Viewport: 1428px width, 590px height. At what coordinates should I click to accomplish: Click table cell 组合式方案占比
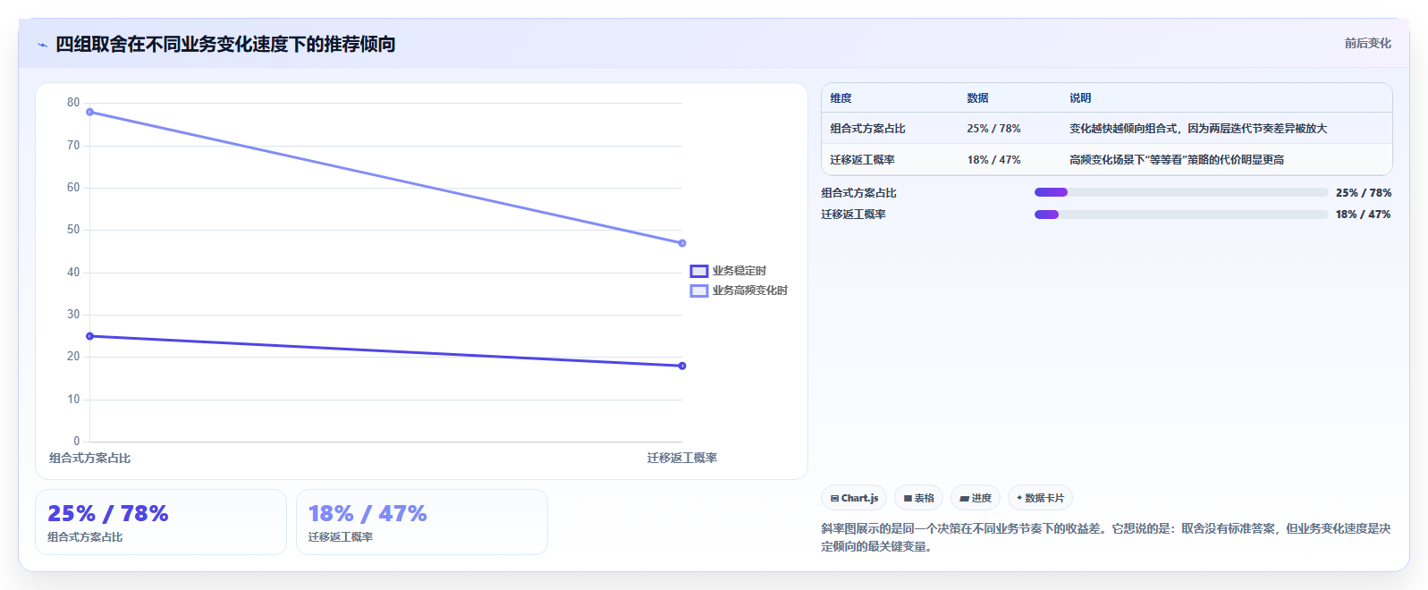pos(867,129)
